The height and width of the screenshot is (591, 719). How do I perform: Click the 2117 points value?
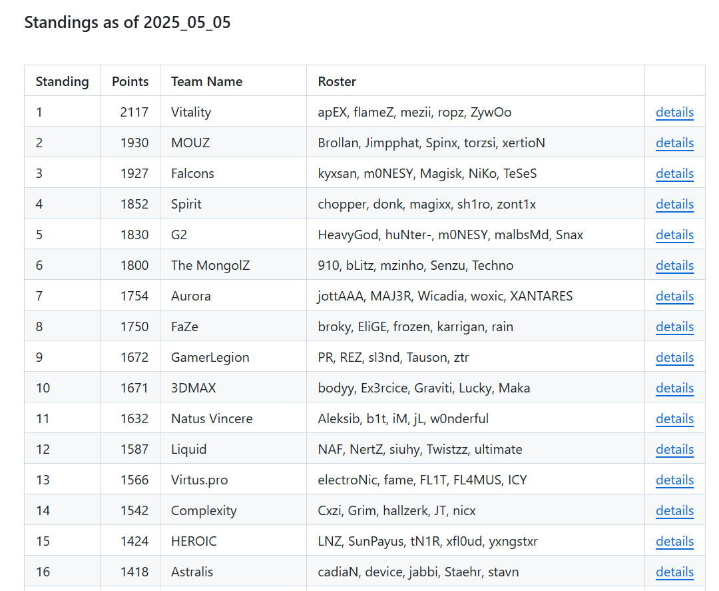click(134, 112)
